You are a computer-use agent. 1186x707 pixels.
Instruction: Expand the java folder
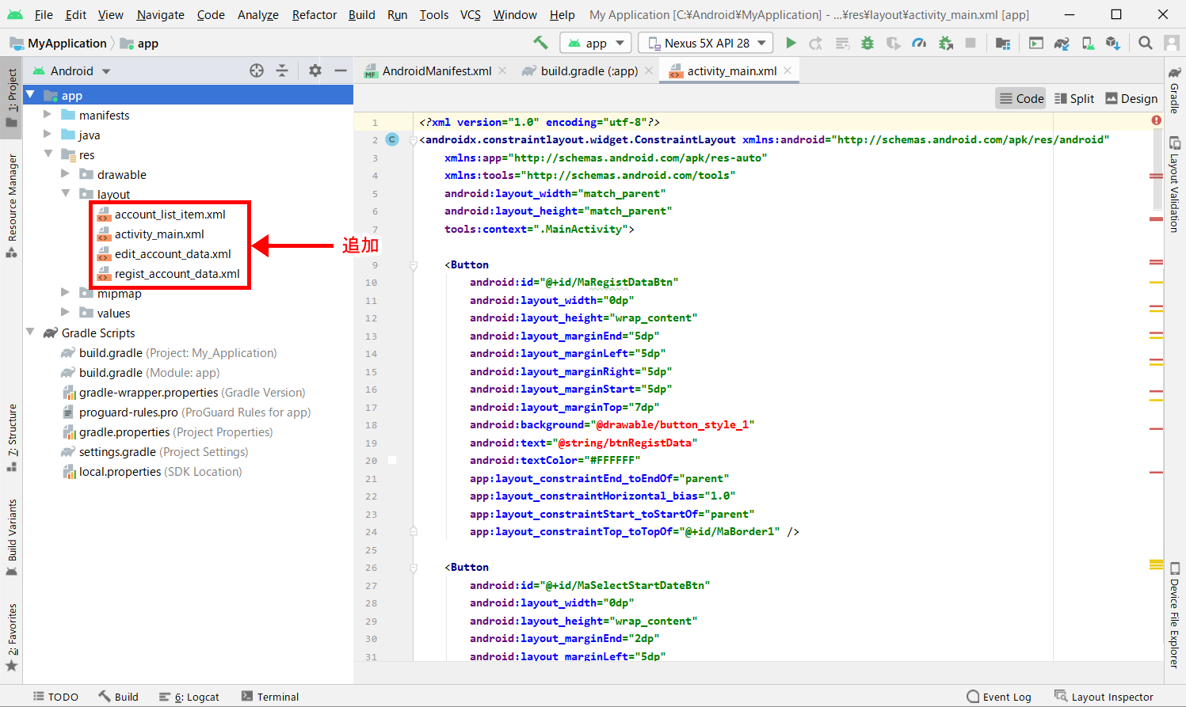[48, 135]
